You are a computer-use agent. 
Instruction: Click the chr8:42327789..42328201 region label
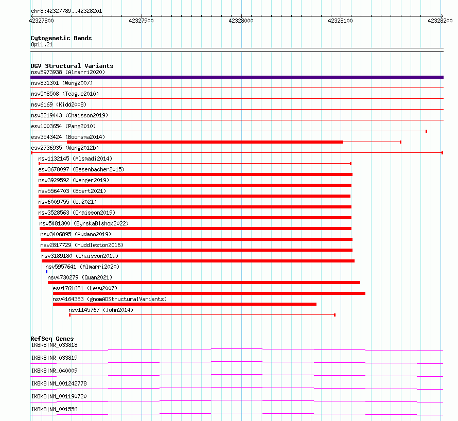point(66,11)
